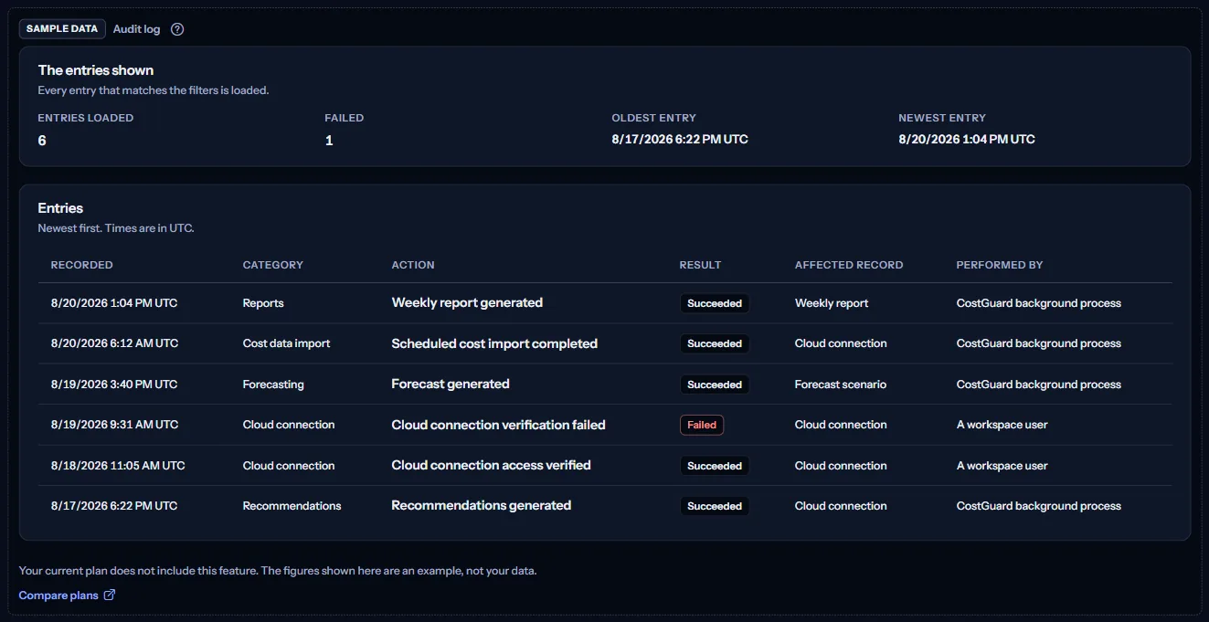Click the Succeeded badge for Recommendations generated
1209x622 pixels.
click(715, 506)
